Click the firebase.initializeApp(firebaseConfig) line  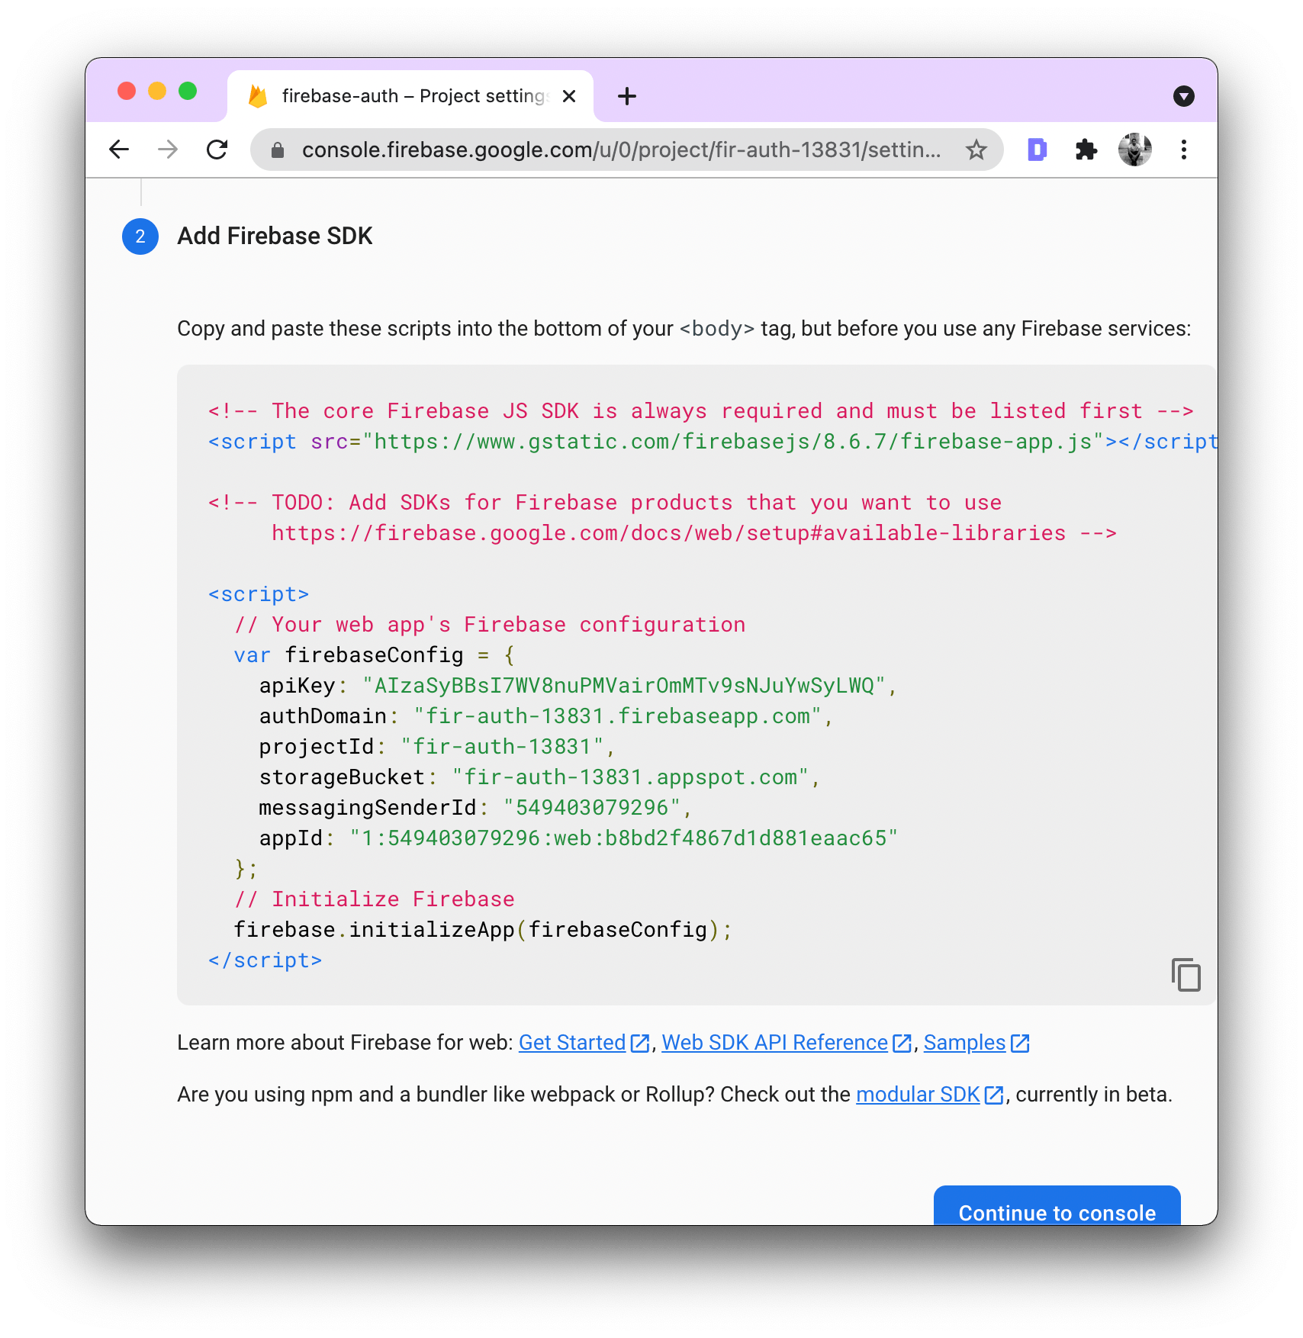point(483,930)
